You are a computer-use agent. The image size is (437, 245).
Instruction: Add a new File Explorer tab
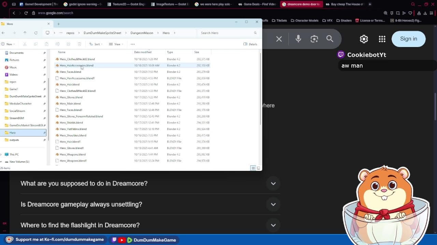point(58,24)
